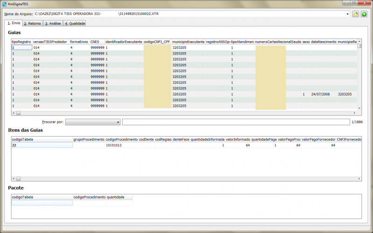This screenshot has height=233, width=373.
Task: Click the green arrow go button
Action: [x=364, y=14]
